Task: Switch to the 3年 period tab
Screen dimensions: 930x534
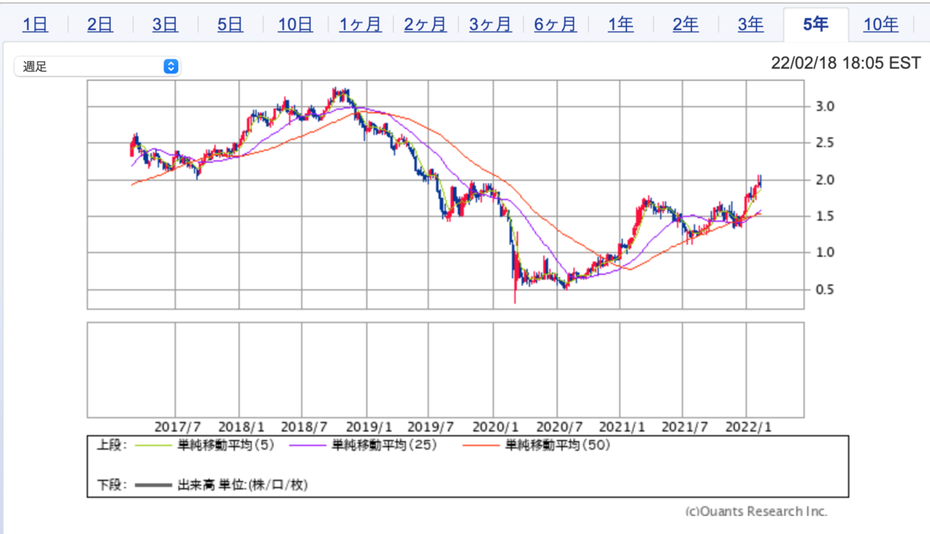Action: pyautogui.click(x=750, y=25)
